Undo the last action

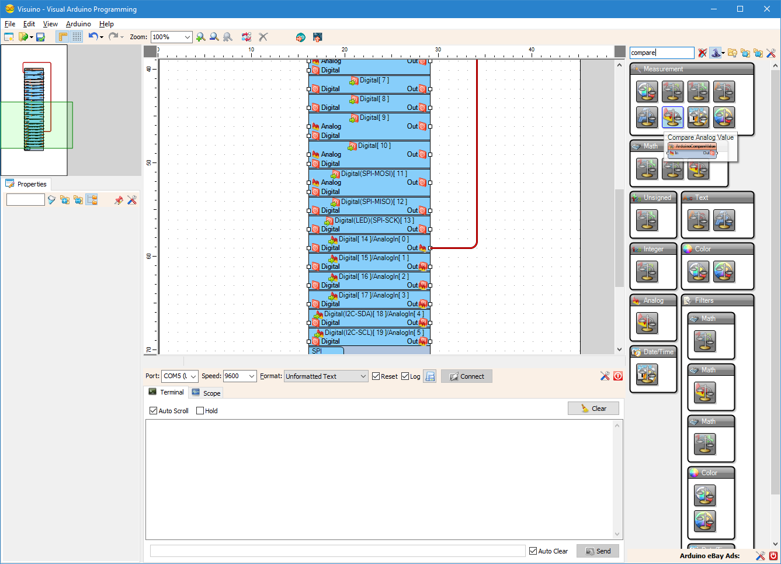[93, 37]
